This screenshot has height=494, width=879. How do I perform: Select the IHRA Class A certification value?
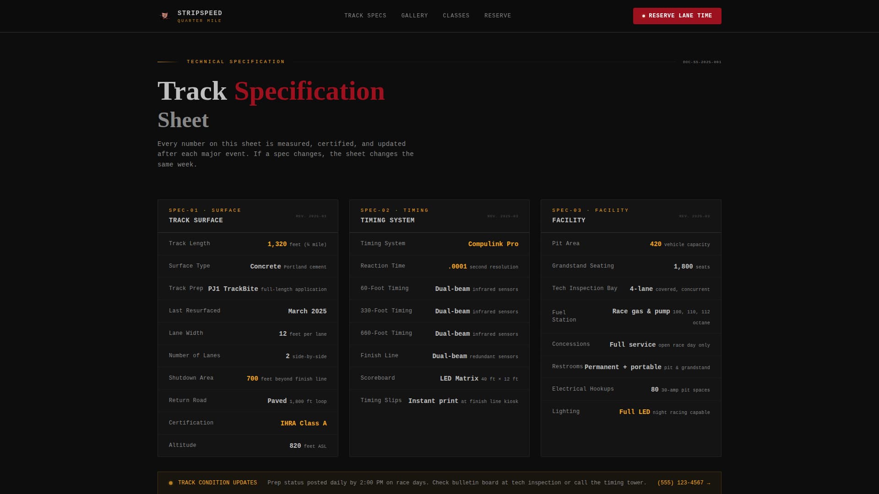pyautogui.click(x=304, y=424)
